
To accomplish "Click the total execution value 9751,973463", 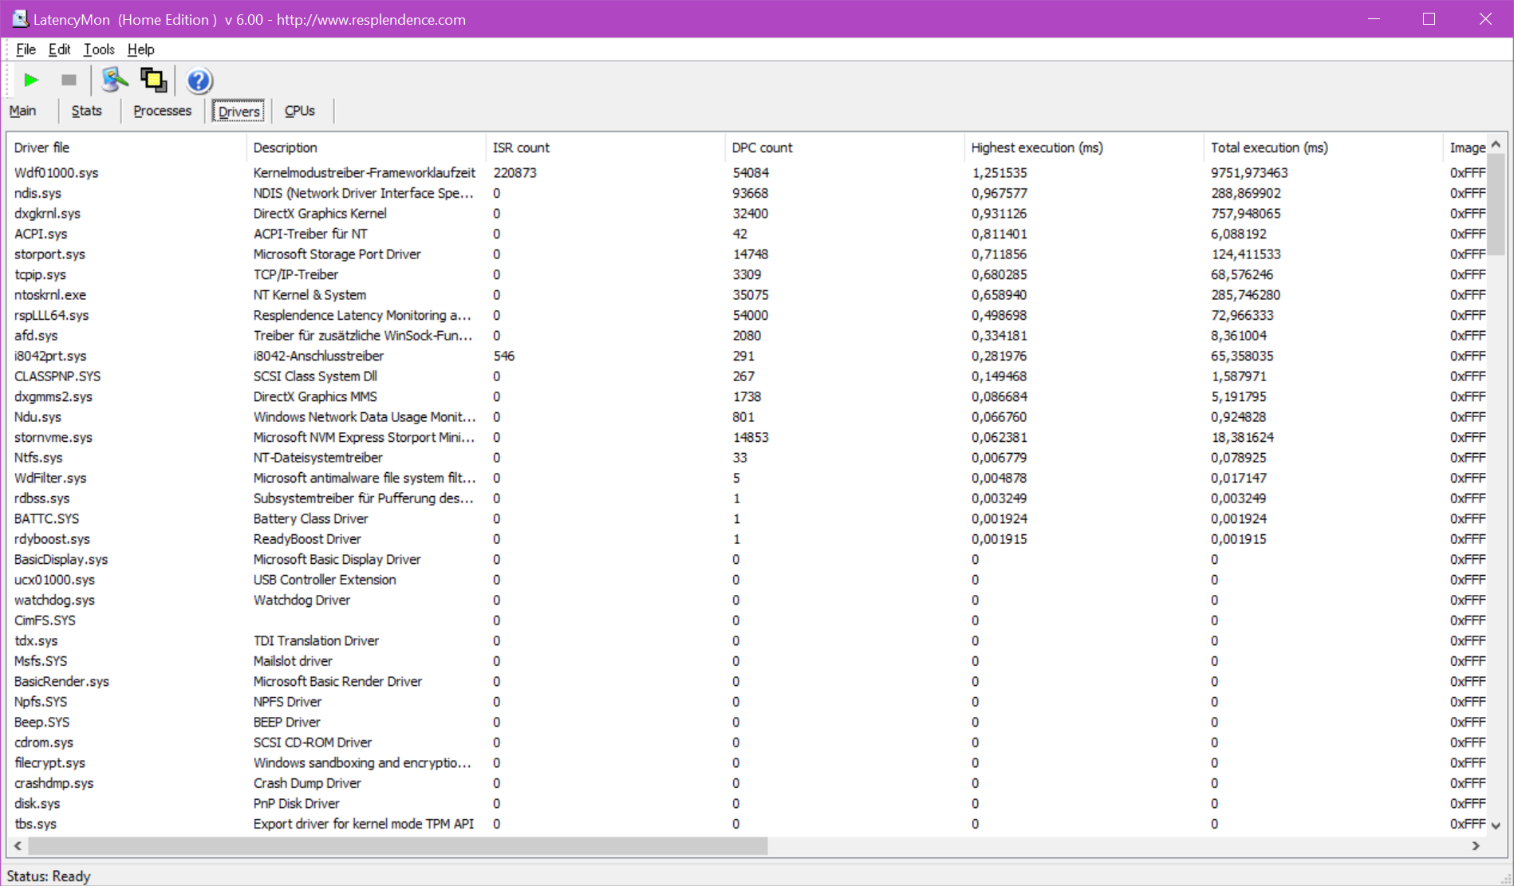I will click(x=1249, y=172).
